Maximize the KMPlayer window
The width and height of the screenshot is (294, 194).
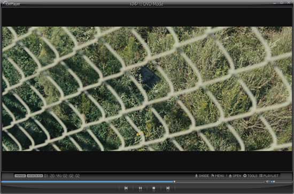pos(282,3)
